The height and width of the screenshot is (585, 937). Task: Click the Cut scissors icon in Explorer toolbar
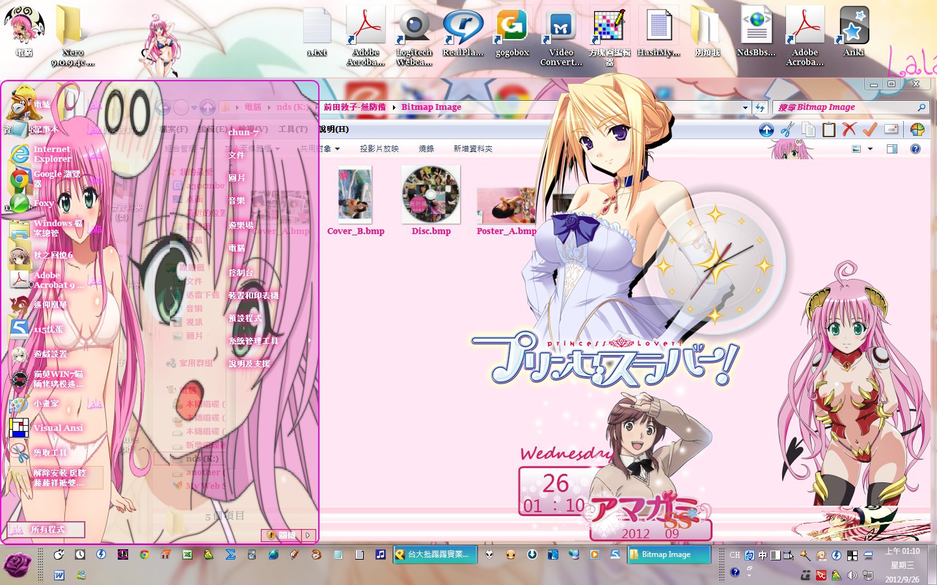[x=787, y=130]
